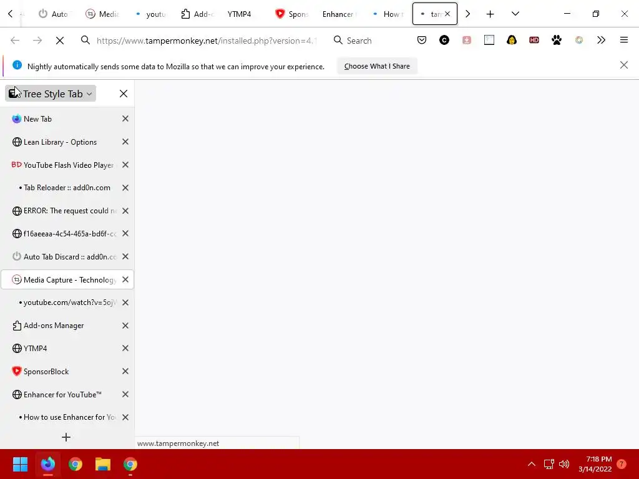Click the pink download extension icon

tap(467, 40)
